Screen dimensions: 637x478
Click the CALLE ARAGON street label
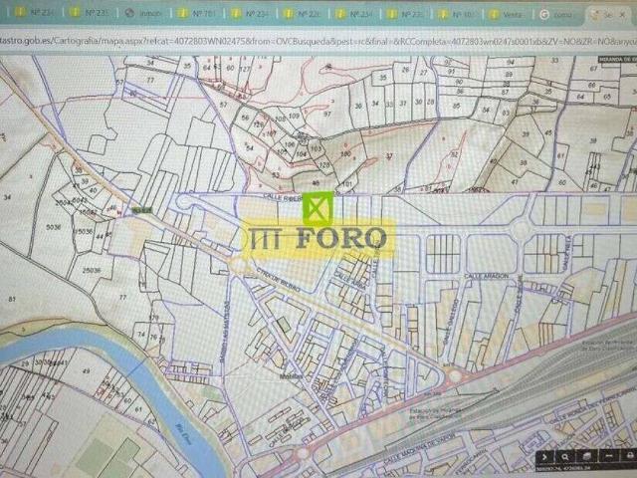click(x=487, y=276)
